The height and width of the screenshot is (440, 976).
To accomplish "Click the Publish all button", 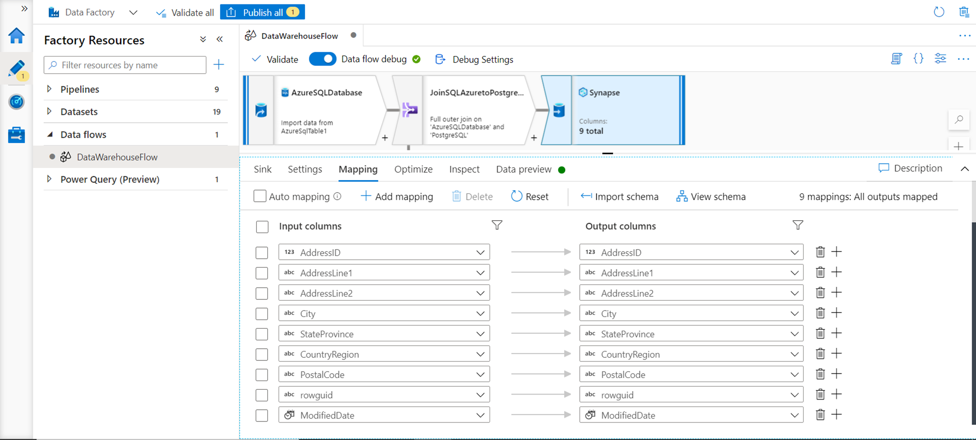I will pyautogui.click(x=263, y=12).
